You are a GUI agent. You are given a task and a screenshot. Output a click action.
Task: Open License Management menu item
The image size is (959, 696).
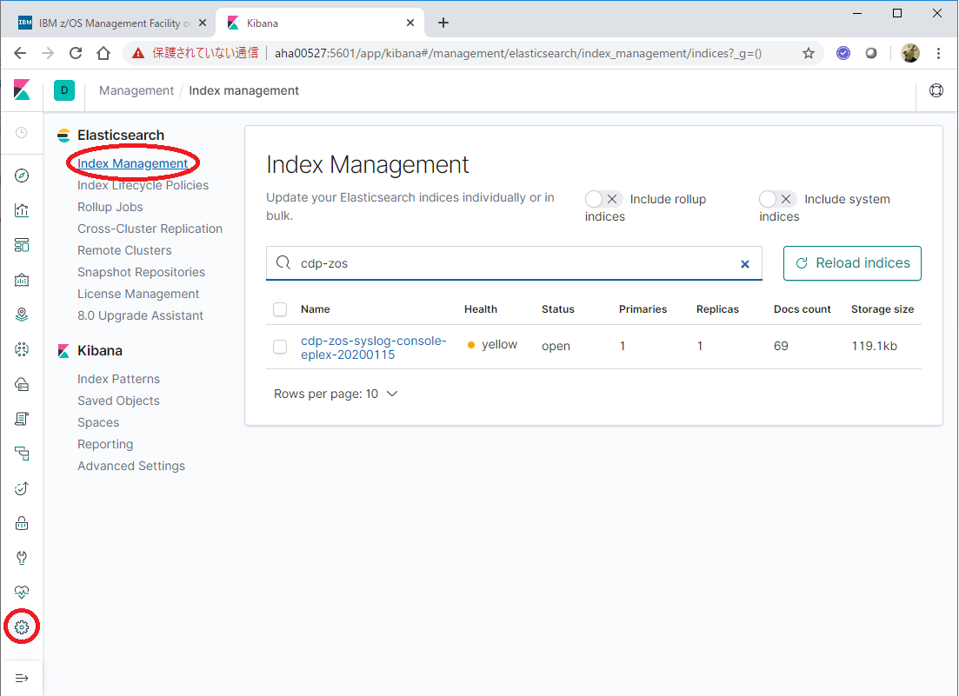pyautogui.click(x=138, y=294)
